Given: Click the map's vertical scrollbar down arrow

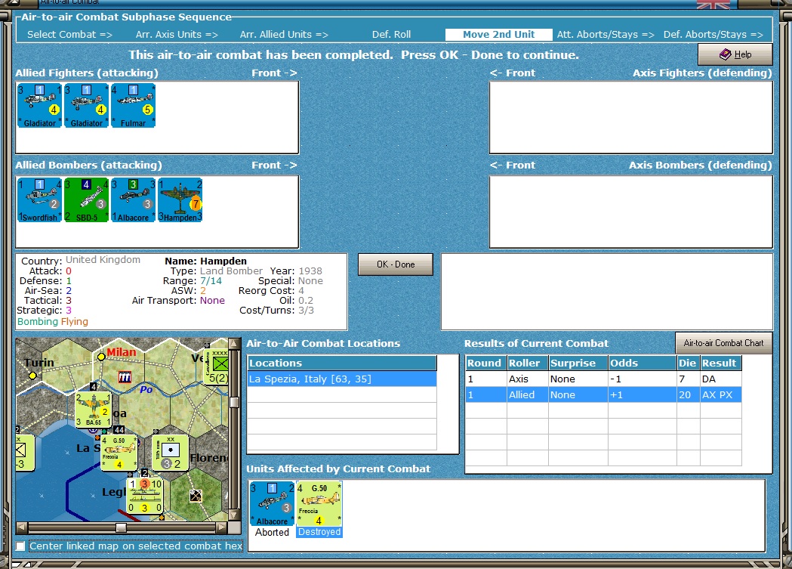Looking at the screenshot, I should (234, 515).
